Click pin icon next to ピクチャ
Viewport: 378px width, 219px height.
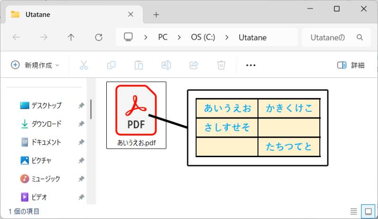81,160
